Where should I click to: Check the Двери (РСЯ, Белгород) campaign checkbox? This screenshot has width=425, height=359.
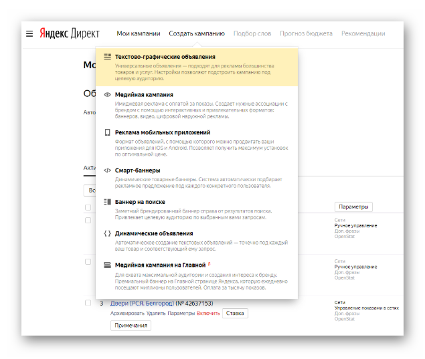(x=88, y=303)
